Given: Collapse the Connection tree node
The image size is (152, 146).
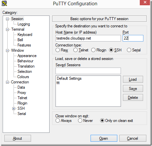Looking at the screenshot, I should tap(7, 82).
